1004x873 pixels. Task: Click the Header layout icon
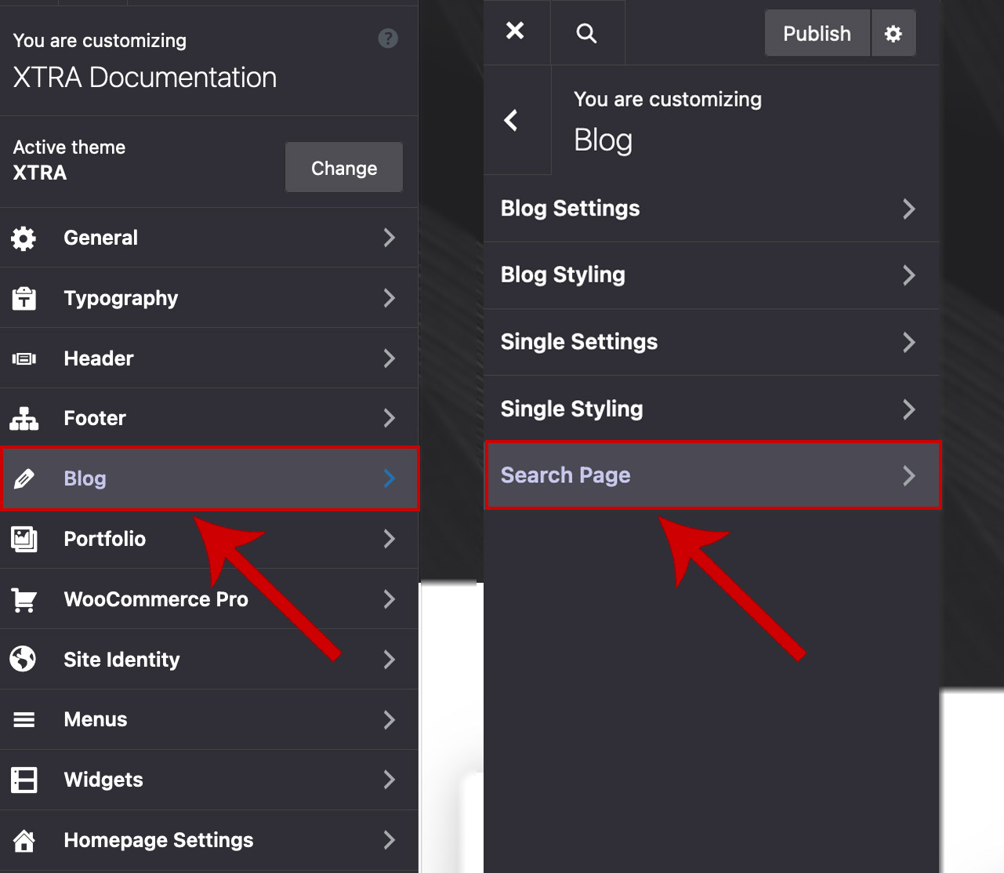24,358
